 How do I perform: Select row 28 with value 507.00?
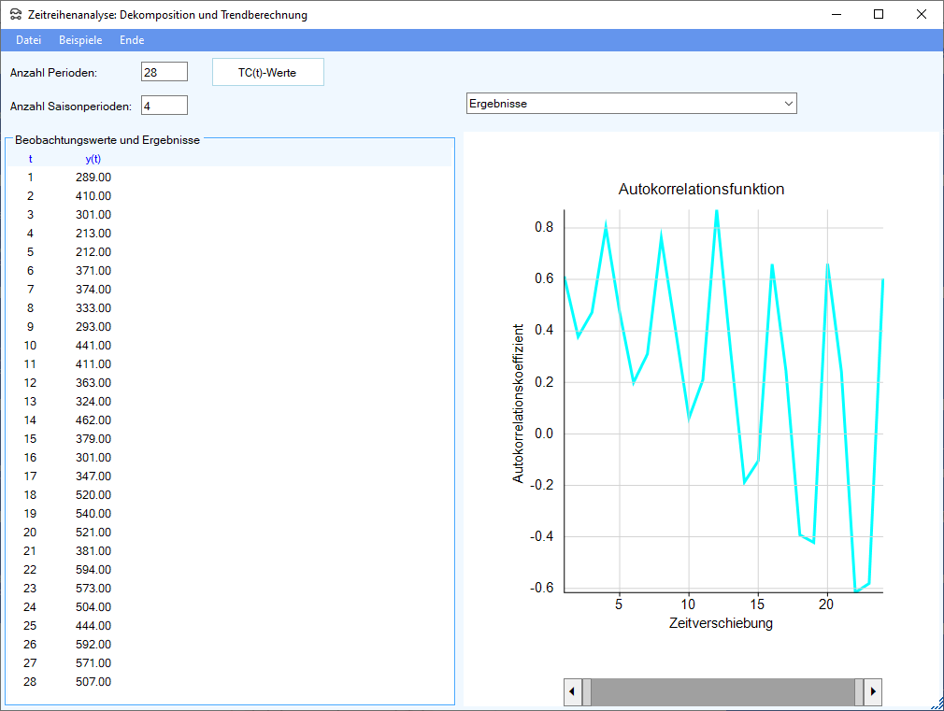[x=93, y=681]
